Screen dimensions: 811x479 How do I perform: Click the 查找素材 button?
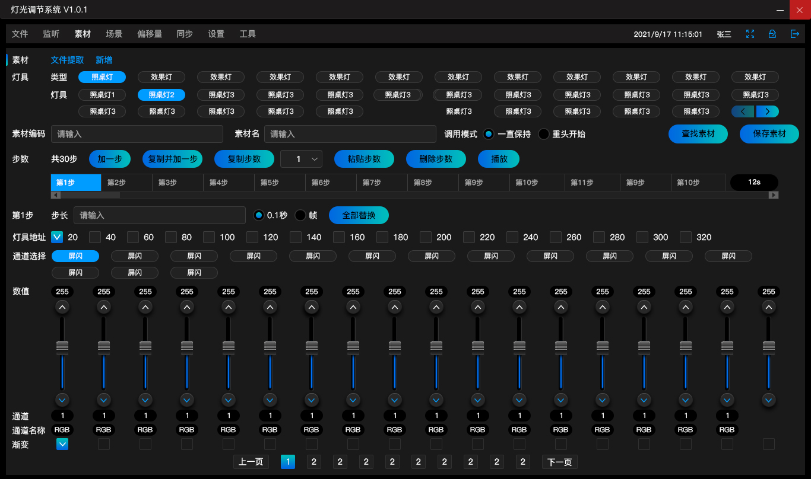coord(698,134)
